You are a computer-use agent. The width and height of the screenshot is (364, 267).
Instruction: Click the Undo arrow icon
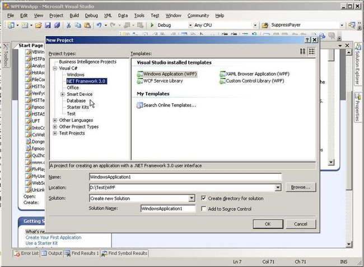(x=99, y=25)
